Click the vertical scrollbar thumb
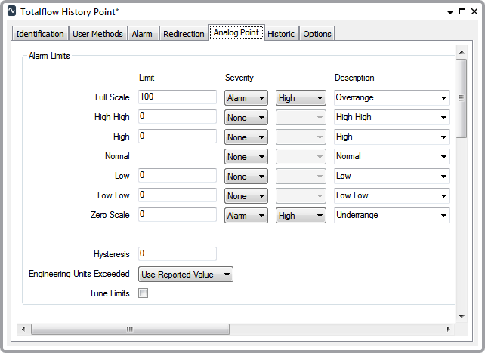 pyautogui.click(x=460, y=98)
